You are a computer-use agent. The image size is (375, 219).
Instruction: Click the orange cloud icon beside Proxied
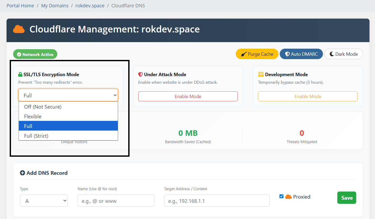click(x=289, y=196)
